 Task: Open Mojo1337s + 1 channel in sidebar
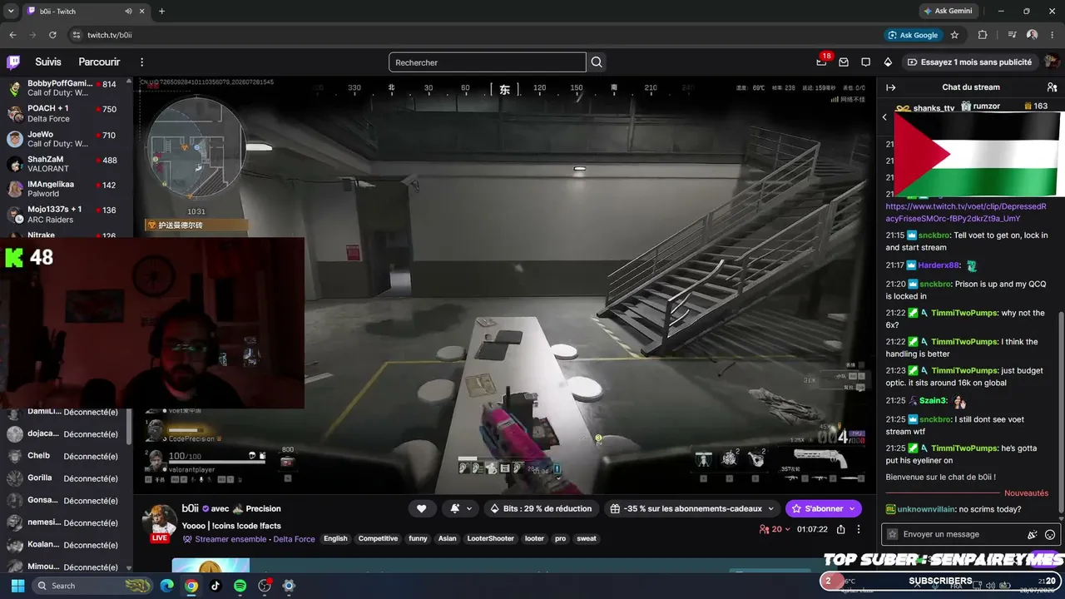63,215
